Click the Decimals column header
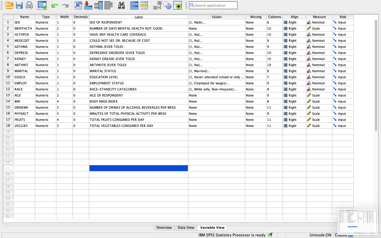The height and width of the screenshot is (238, 381). 81,17
